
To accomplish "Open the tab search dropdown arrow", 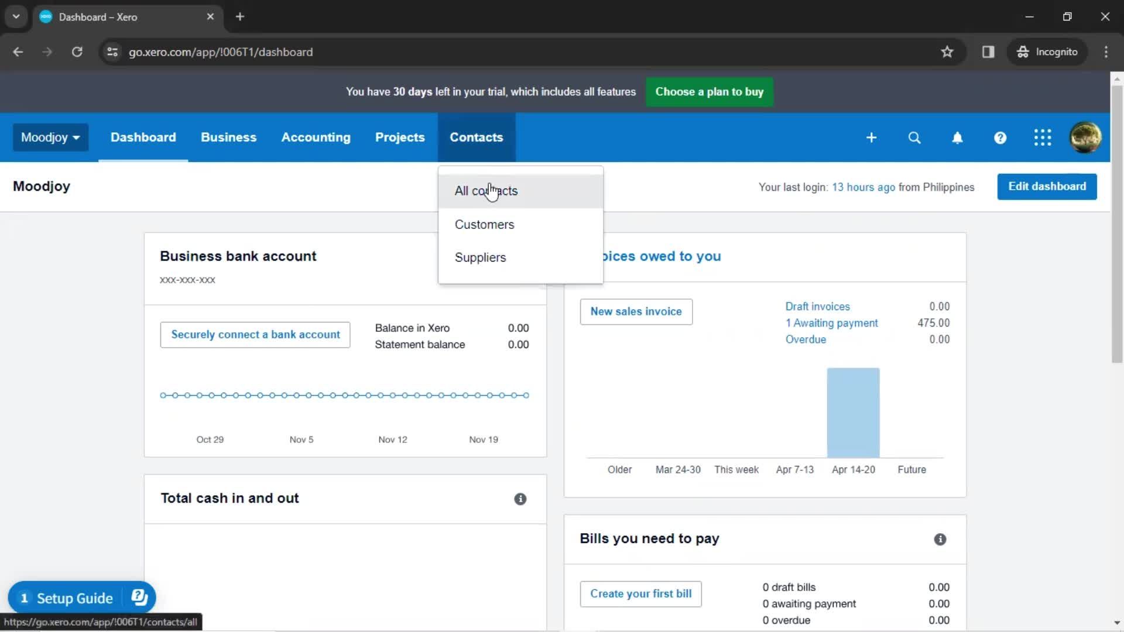I will coord(16,17).
